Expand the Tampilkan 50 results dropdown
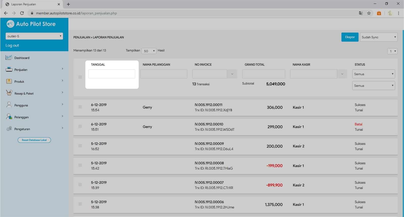The width and height of the screenshot is (404, 217). click(149, 51)
